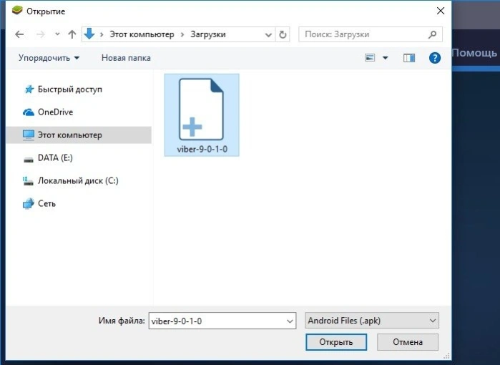
Task: Click the forward navigation arrow
Action: point(41,34)
